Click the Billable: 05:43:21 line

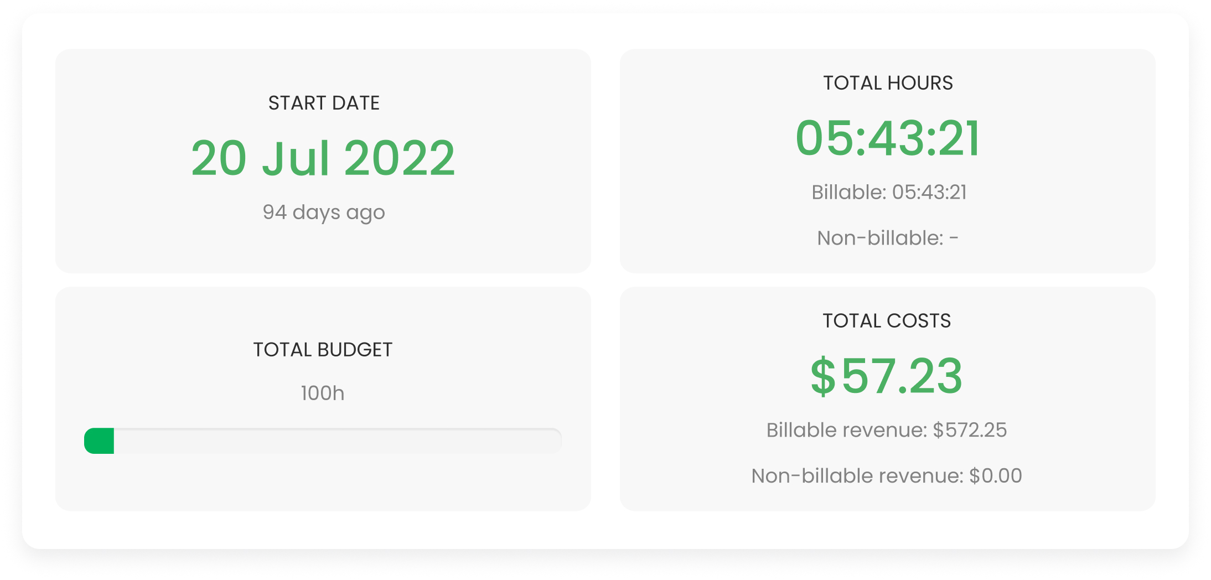tap(888, 192)
